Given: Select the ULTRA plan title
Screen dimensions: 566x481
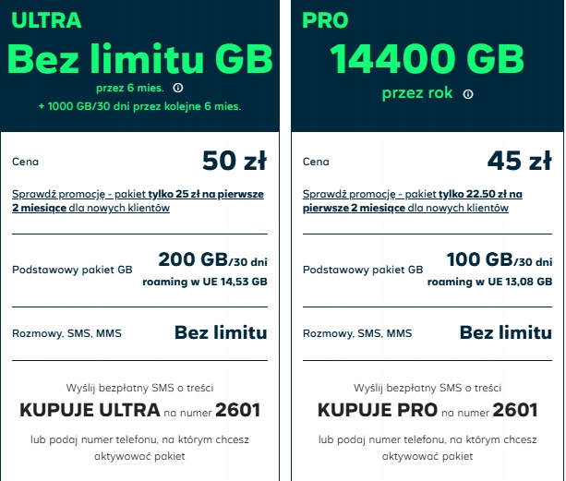Looking at the screenshot, I should point(46,19).
